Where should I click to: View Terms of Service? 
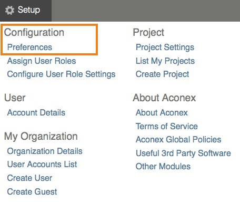tap(167, 126)
